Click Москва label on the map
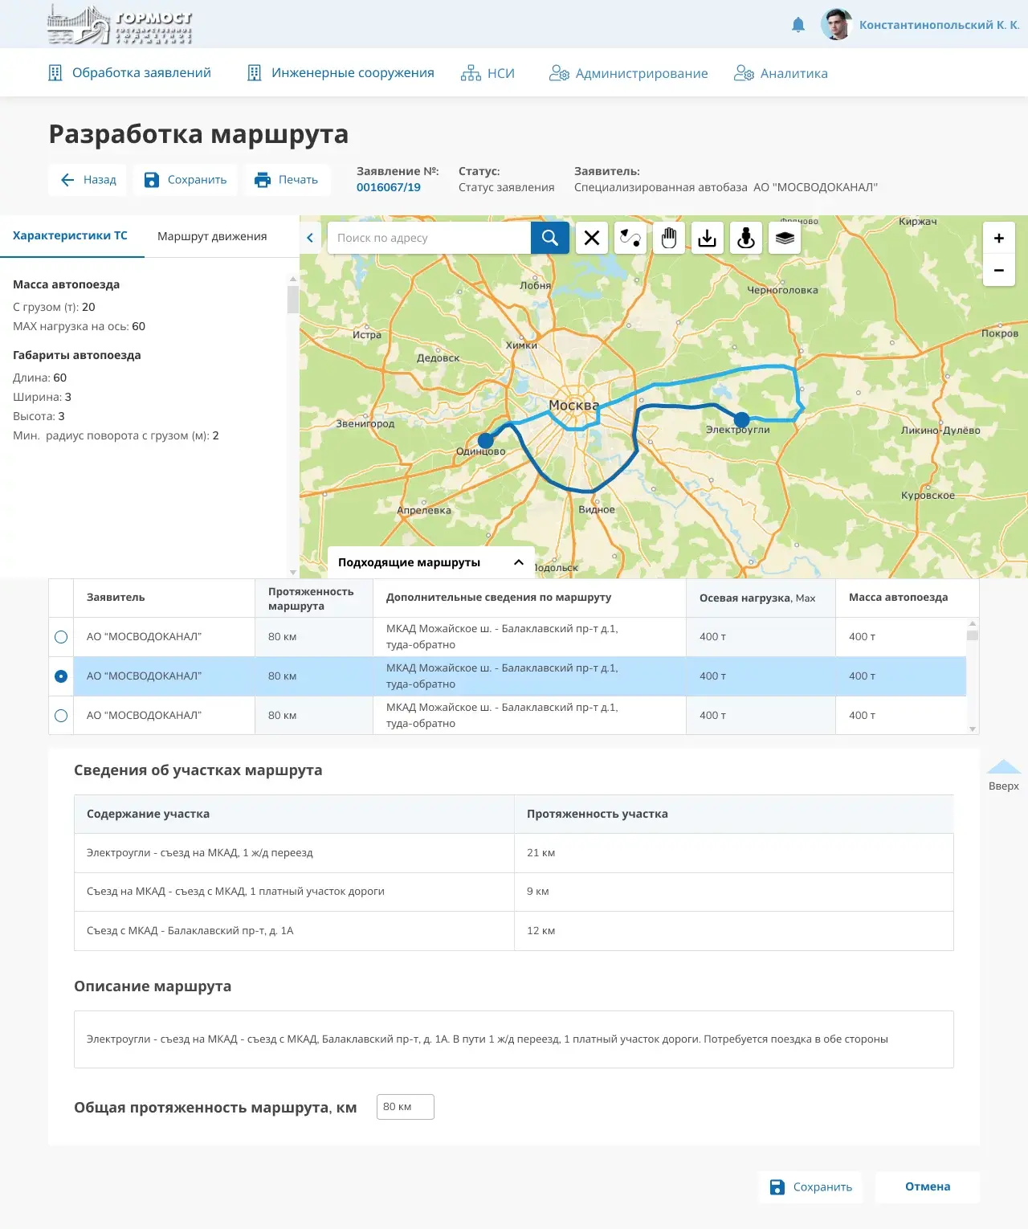This screenshot has width=1028, height=1229. tap(573, 405)
